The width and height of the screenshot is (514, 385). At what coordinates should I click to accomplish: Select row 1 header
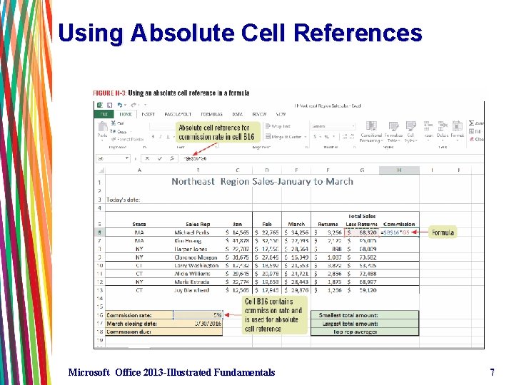(100, 183)
